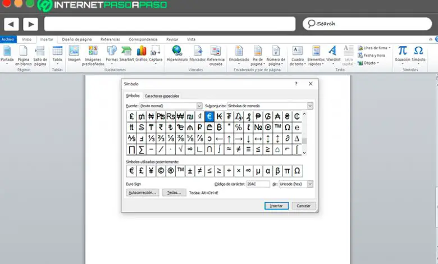Open the Tabla insert menu
This screenshot has height=264, width=438.
(57, 56)
